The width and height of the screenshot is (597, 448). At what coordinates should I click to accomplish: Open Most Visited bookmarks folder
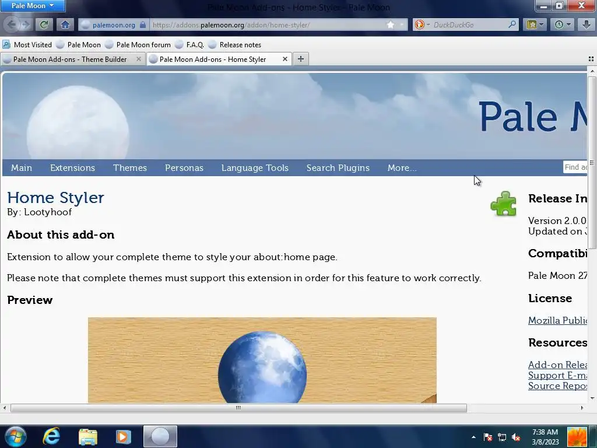(x=27, y=44)
